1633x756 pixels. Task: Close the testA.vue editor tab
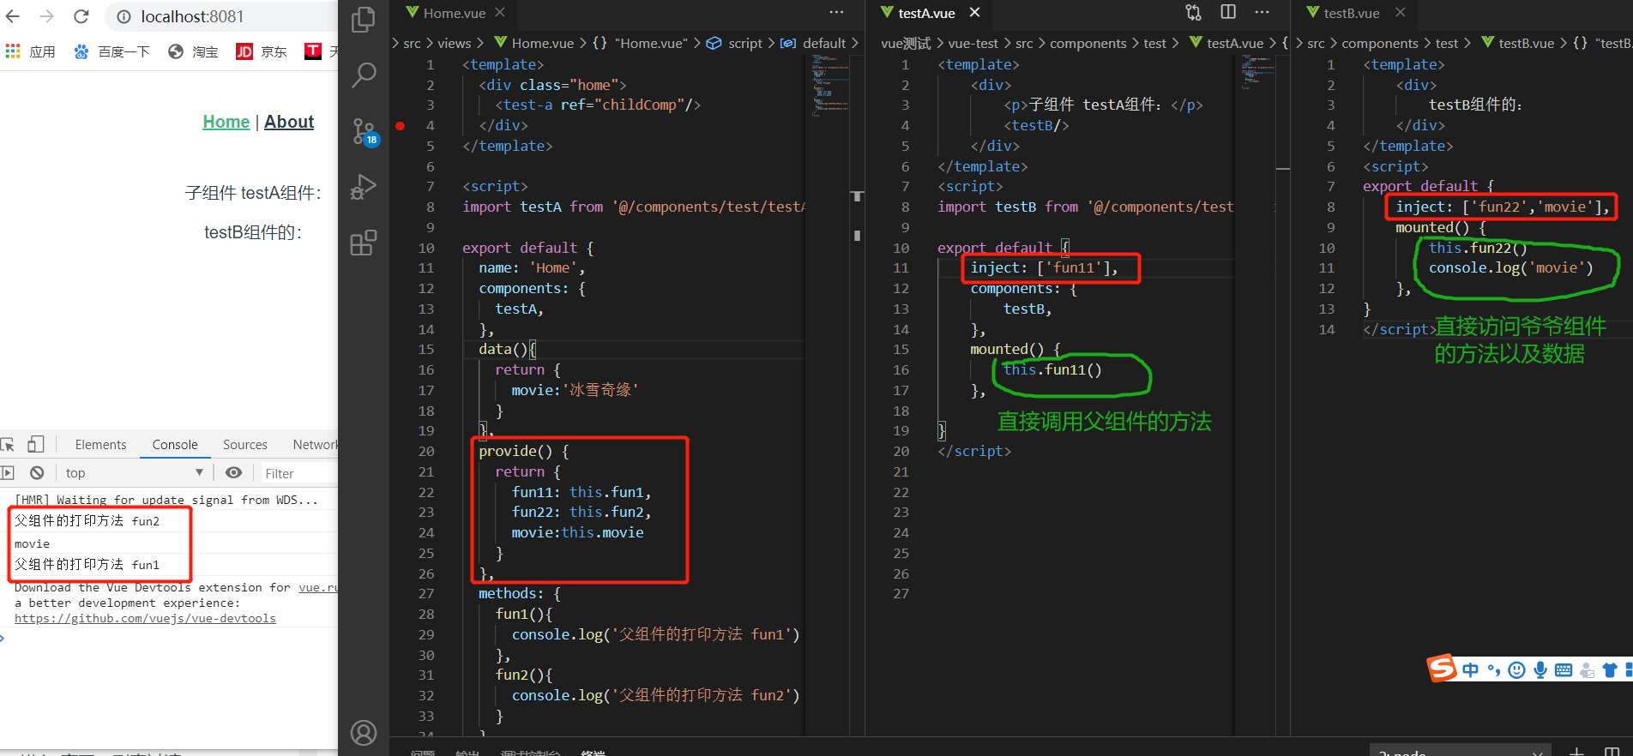[x=974, y=13]
